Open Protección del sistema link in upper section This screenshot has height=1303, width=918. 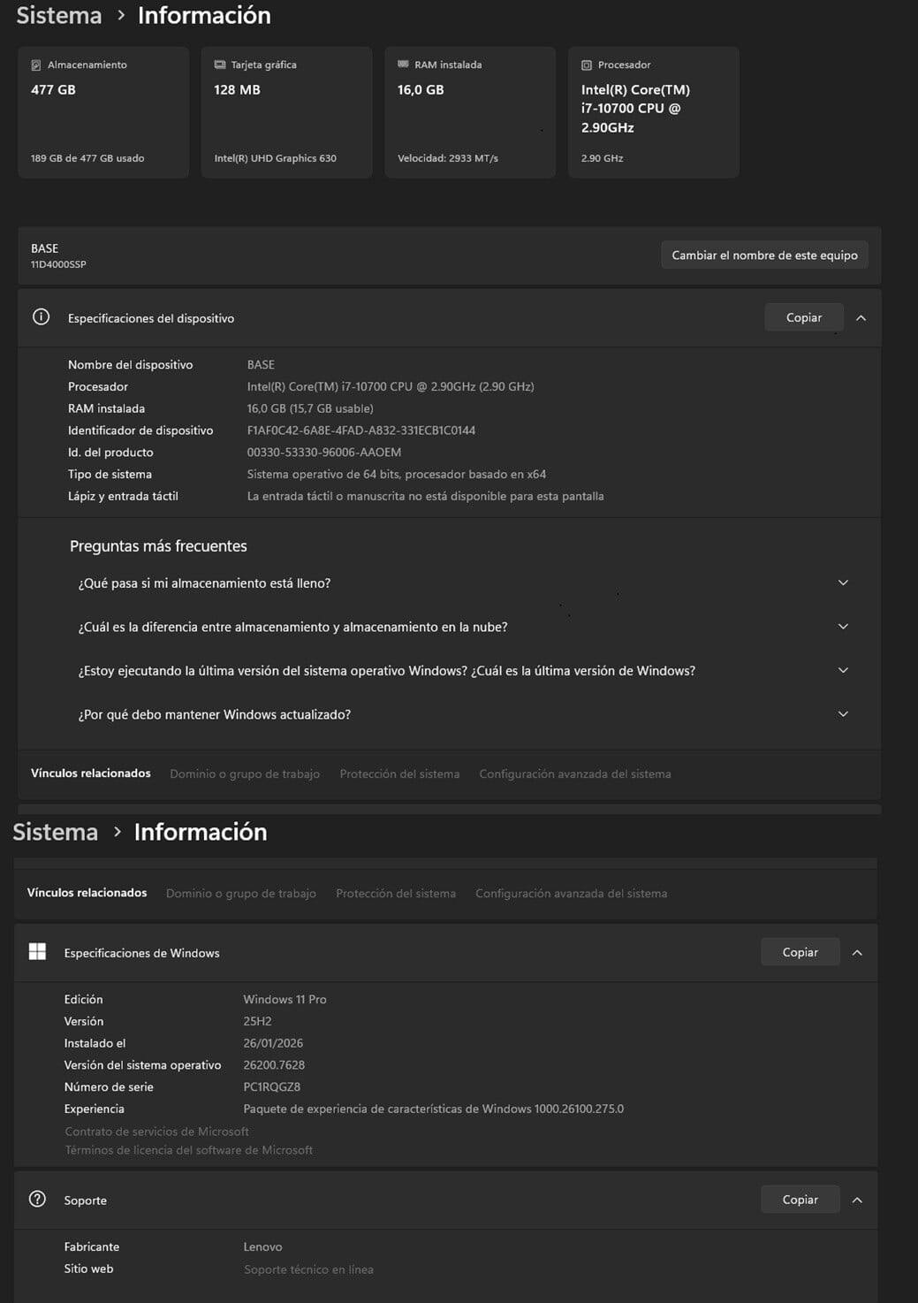(x=399, y=773)
